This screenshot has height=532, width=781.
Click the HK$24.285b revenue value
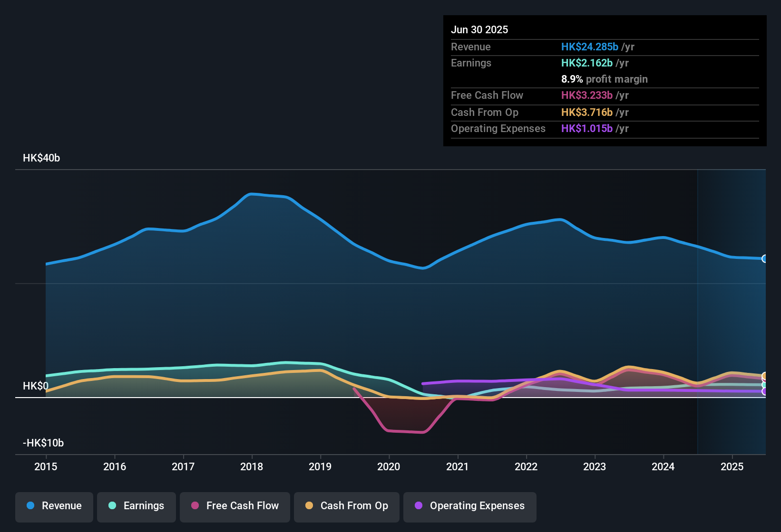(x=590, y=47)
